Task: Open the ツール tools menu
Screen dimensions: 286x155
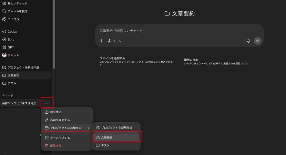Action: click(114, 41)
